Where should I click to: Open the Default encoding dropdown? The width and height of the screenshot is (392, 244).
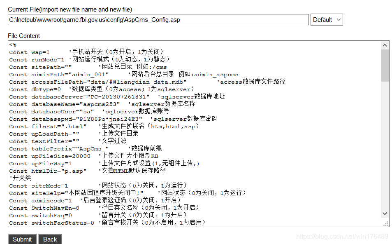point(327,20)
